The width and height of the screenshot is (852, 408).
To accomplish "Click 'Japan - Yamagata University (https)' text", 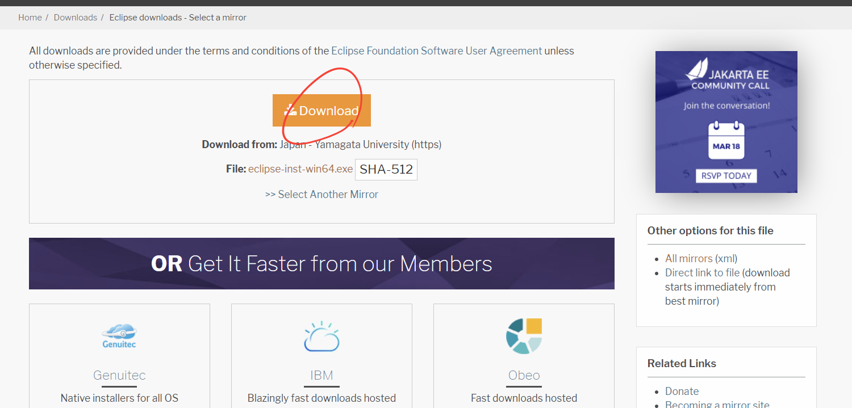I will [x=360, y=144].
